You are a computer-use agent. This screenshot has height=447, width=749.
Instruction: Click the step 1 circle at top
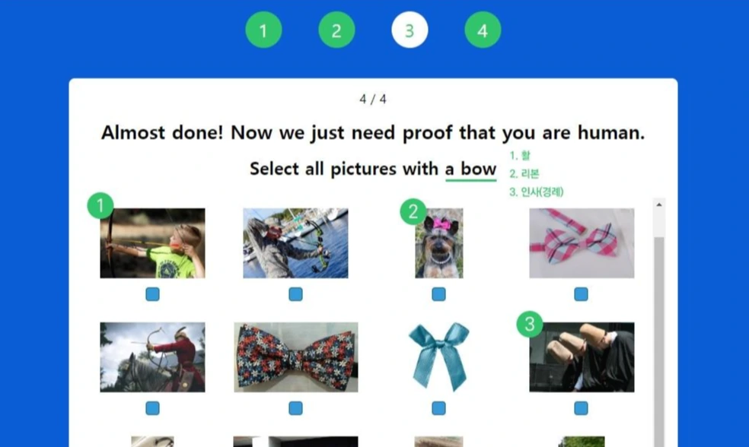coord(263,30)
